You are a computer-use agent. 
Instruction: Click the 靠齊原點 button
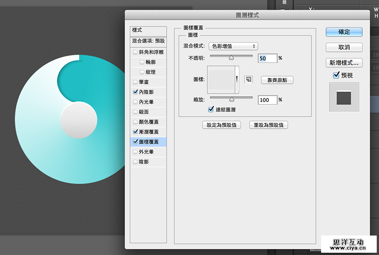pyautogui.click(x=277, y=80)
